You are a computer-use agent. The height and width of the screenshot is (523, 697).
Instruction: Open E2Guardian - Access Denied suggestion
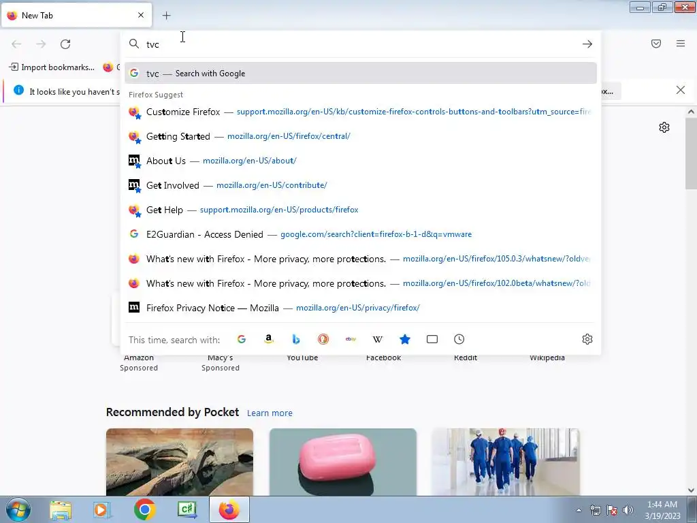tap(361, 234)
